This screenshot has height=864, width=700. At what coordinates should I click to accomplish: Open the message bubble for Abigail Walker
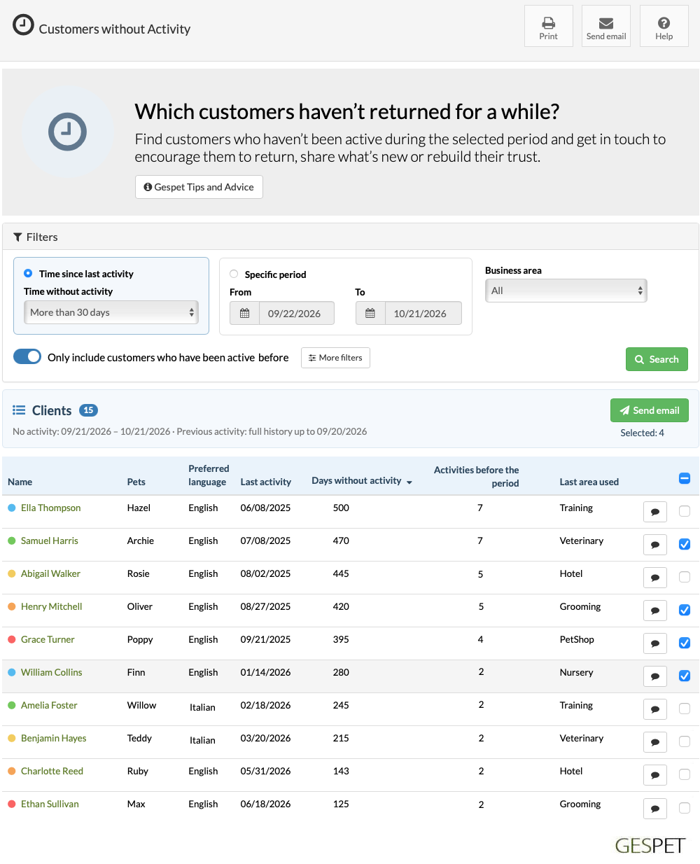click(x=655, y=578)
